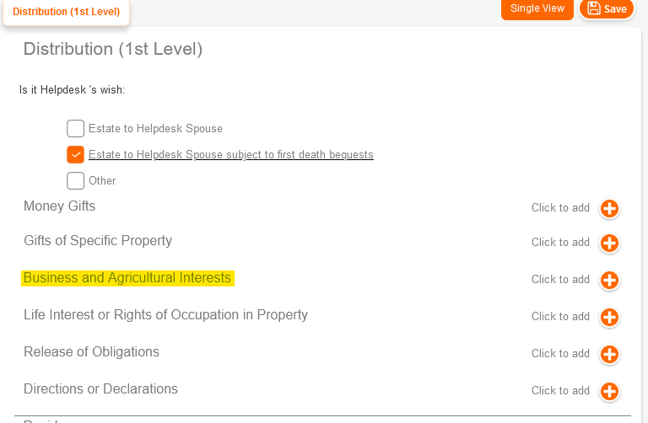Check Estate to Helpdesk Spouse option

(76, 129)
